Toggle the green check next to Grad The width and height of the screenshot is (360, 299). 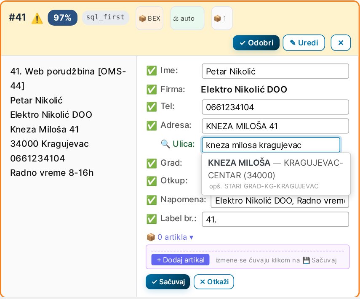coord(152,163)
